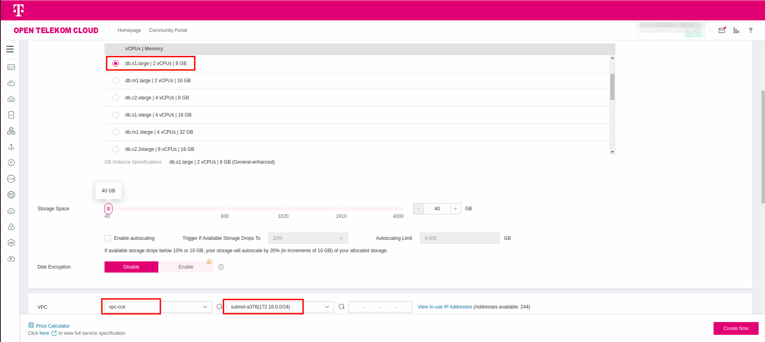Increase storage with the plus stepper
Viewport: 765px width, 342px height.
[x=455, y=209]
